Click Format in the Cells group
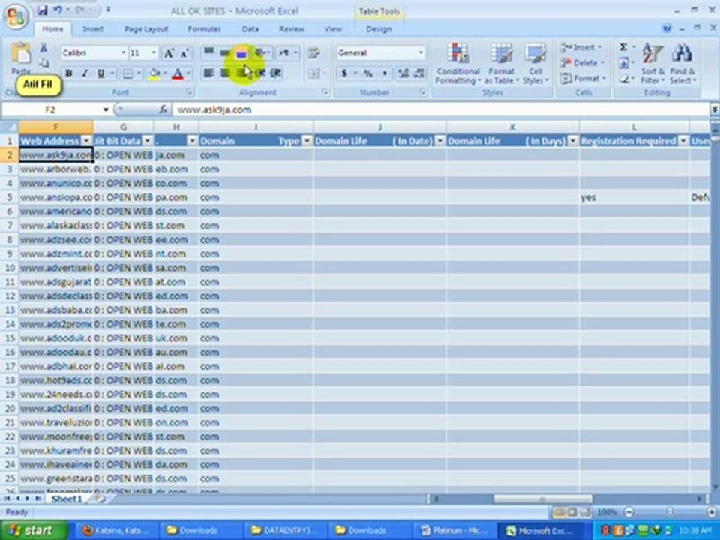 583,79
